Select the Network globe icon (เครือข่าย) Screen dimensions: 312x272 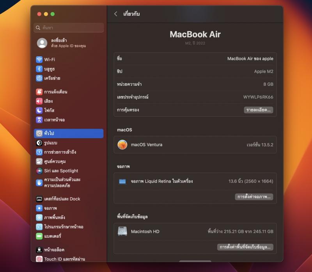[39, 78]
